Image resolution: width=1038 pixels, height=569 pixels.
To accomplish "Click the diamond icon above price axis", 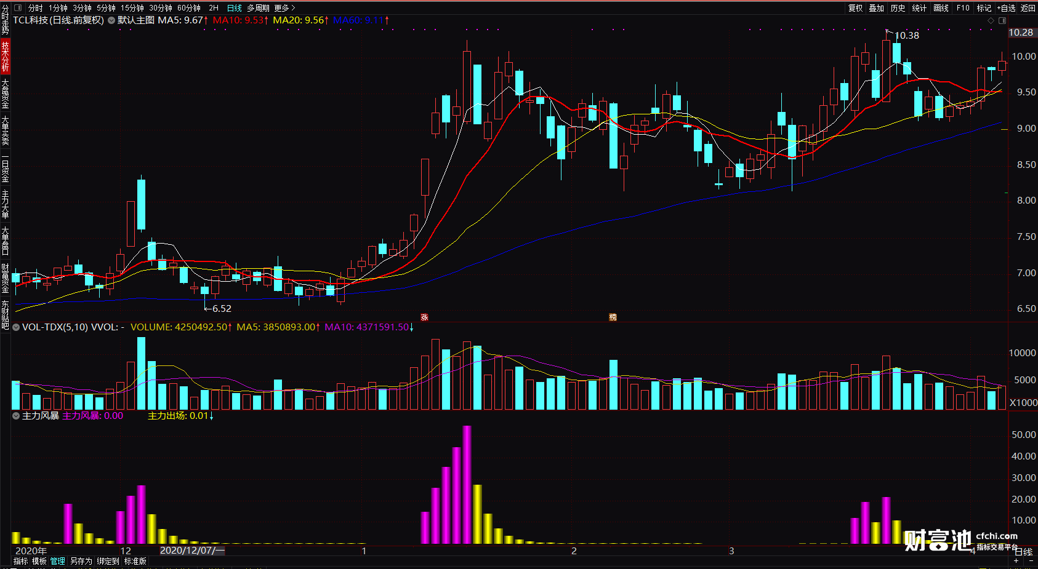I will [991, 20].
